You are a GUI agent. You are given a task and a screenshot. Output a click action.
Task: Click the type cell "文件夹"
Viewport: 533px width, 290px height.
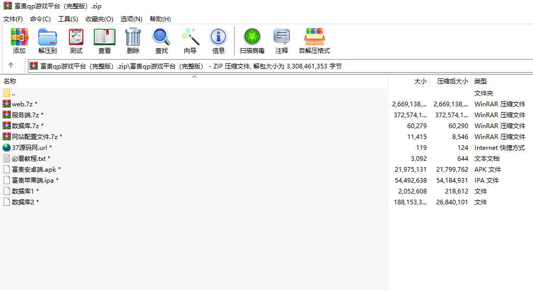pyautogui.click(x=483, y=93)
